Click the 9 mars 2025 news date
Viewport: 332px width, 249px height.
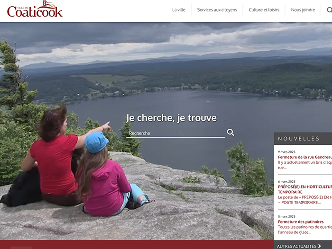pyautogui.click(x=286, y=152)
